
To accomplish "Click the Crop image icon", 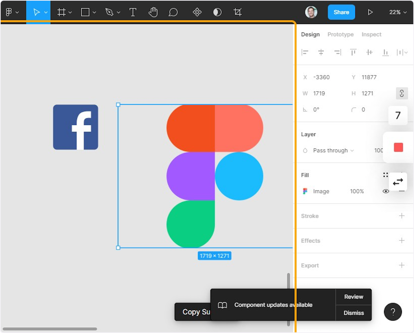I will (x=237, y=12).
